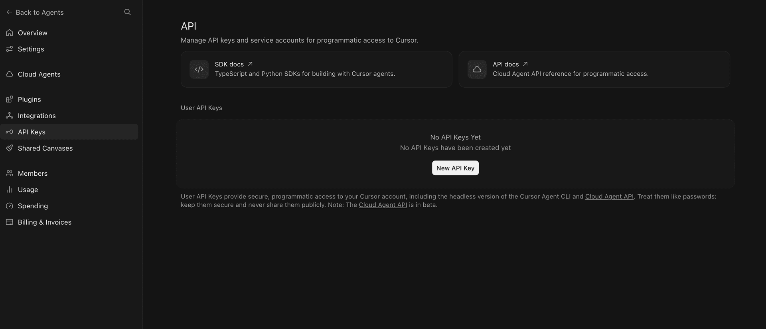Click the Billing & Invoices card icon
766x329 pixels.
10,222
